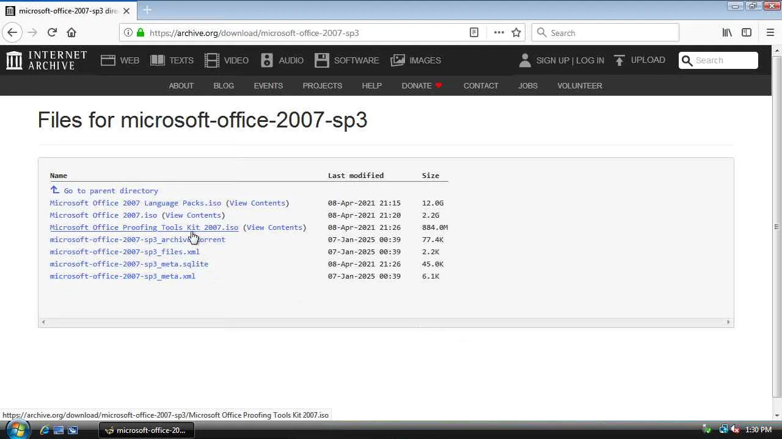Image resolution: width=782 pixels, height=439 pixels.
Task: Click the green shield tray icon
Action: click(707, 430)
